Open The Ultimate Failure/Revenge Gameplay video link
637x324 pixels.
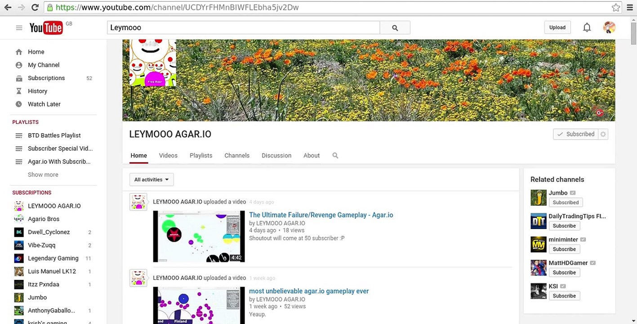click(321, 215)
